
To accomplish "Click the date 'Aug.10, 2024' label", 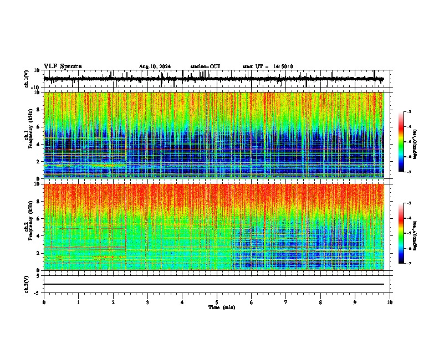I will [x=155, y=66].
